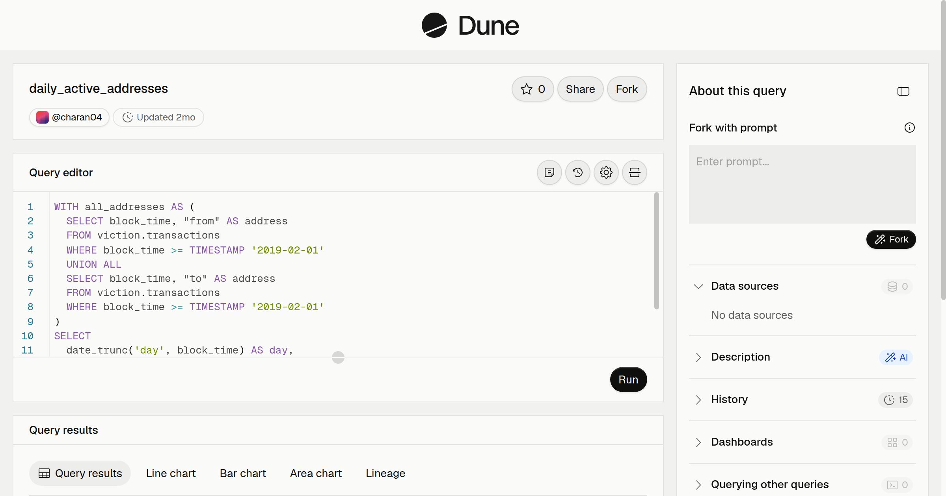The image size is (946, 496).
Task: Switch to the Line chart tab
Action: pos(171,473)
